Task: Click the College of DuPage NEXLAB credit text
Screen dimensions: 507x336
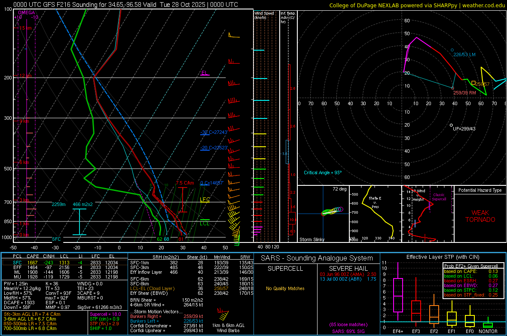Action: (x=417, y=5)
